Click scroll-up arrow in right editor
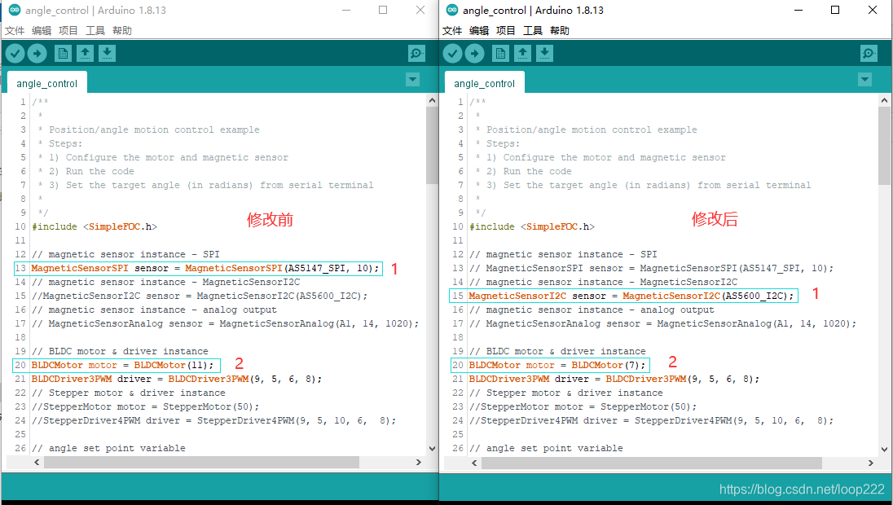 [x=884, y=100]
